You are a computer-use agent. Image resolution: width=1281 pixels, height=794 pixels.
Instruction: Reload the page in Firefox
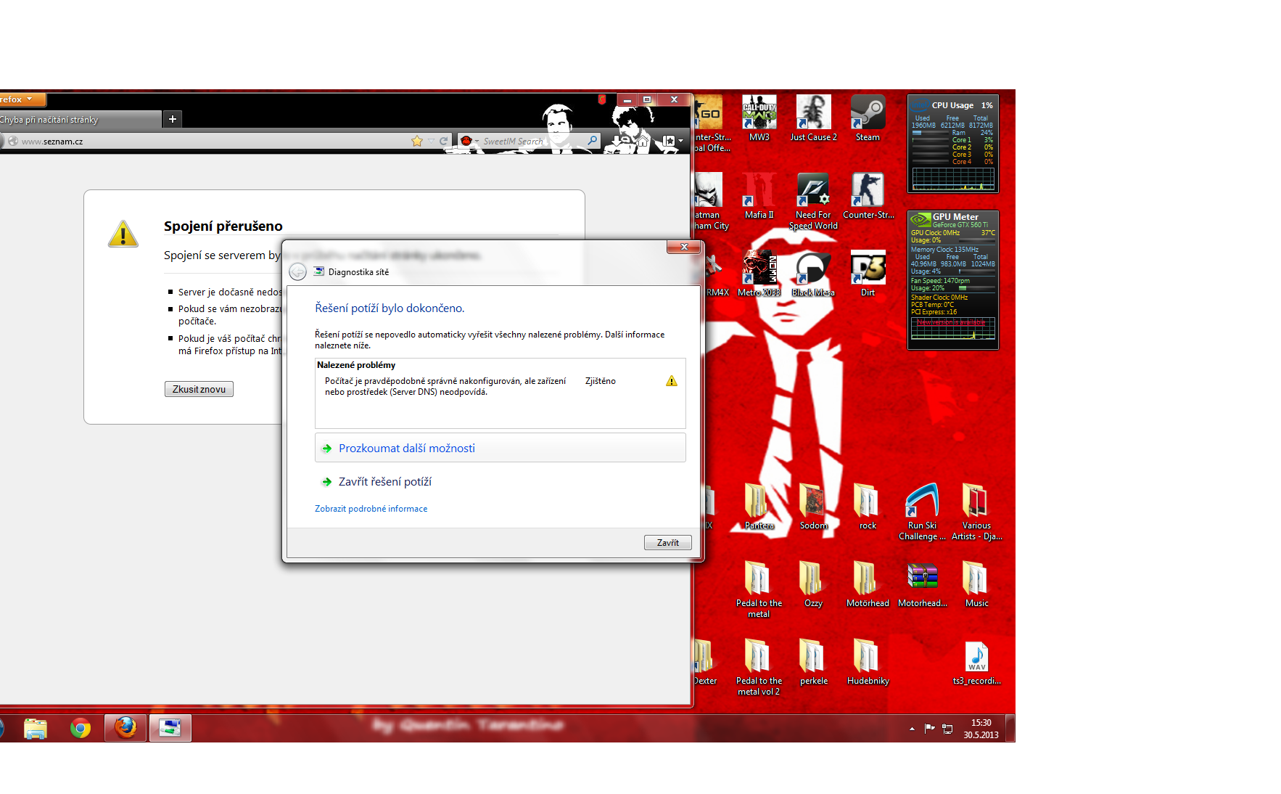[443, 141]
